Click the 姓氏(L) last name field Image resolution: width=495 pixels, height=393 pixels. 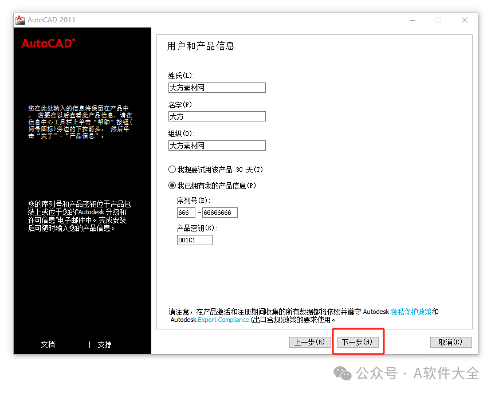coord(217,88)
